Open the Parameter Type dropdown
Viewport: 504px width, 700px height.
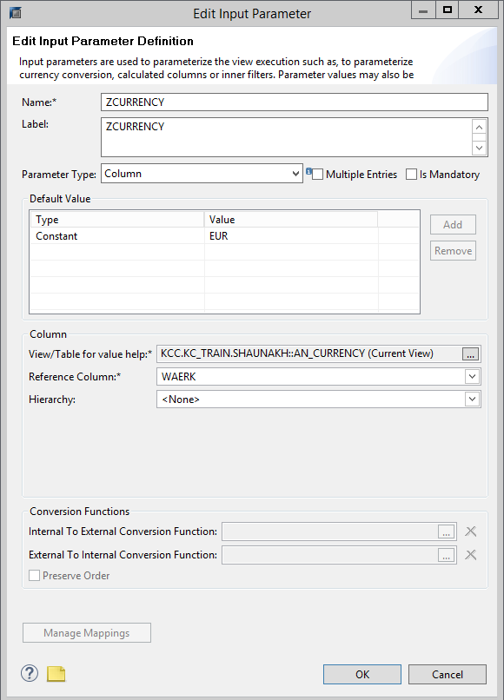click(295, 174)
